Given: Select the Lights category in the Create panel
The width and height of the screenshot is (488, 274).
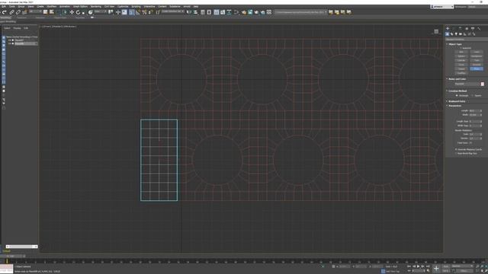Looking at the screenshot, I should (x=456, y=33).
